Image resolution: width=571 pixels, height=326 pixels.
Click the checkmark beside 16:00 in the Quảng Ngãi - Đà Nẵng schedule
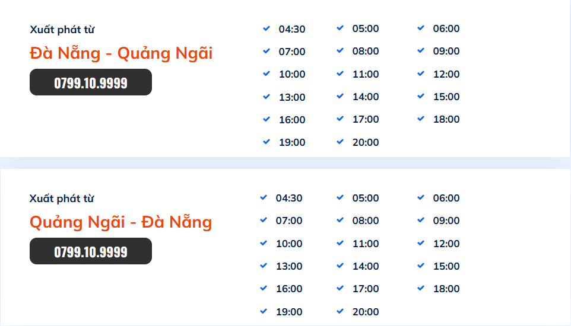click(264, 289)
